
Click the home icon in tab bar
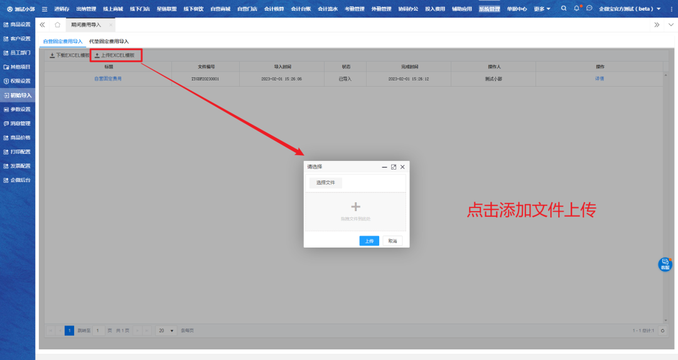pos(57,25)
